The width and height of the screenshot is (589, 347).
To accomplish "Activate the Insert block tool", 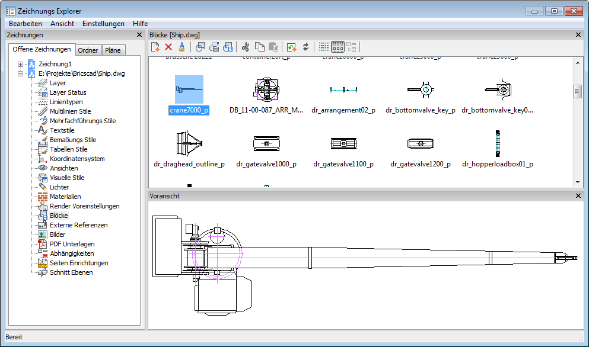I will click(x=200, y=47).
